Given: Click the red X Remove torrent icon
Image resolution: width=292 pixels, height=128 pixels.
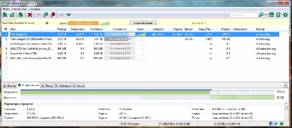Looking at the screenshot, I should coord(30,15).
